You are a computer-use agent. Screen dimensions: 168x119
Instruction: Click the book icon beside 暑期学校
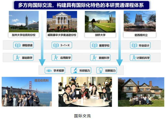[94, 46]
